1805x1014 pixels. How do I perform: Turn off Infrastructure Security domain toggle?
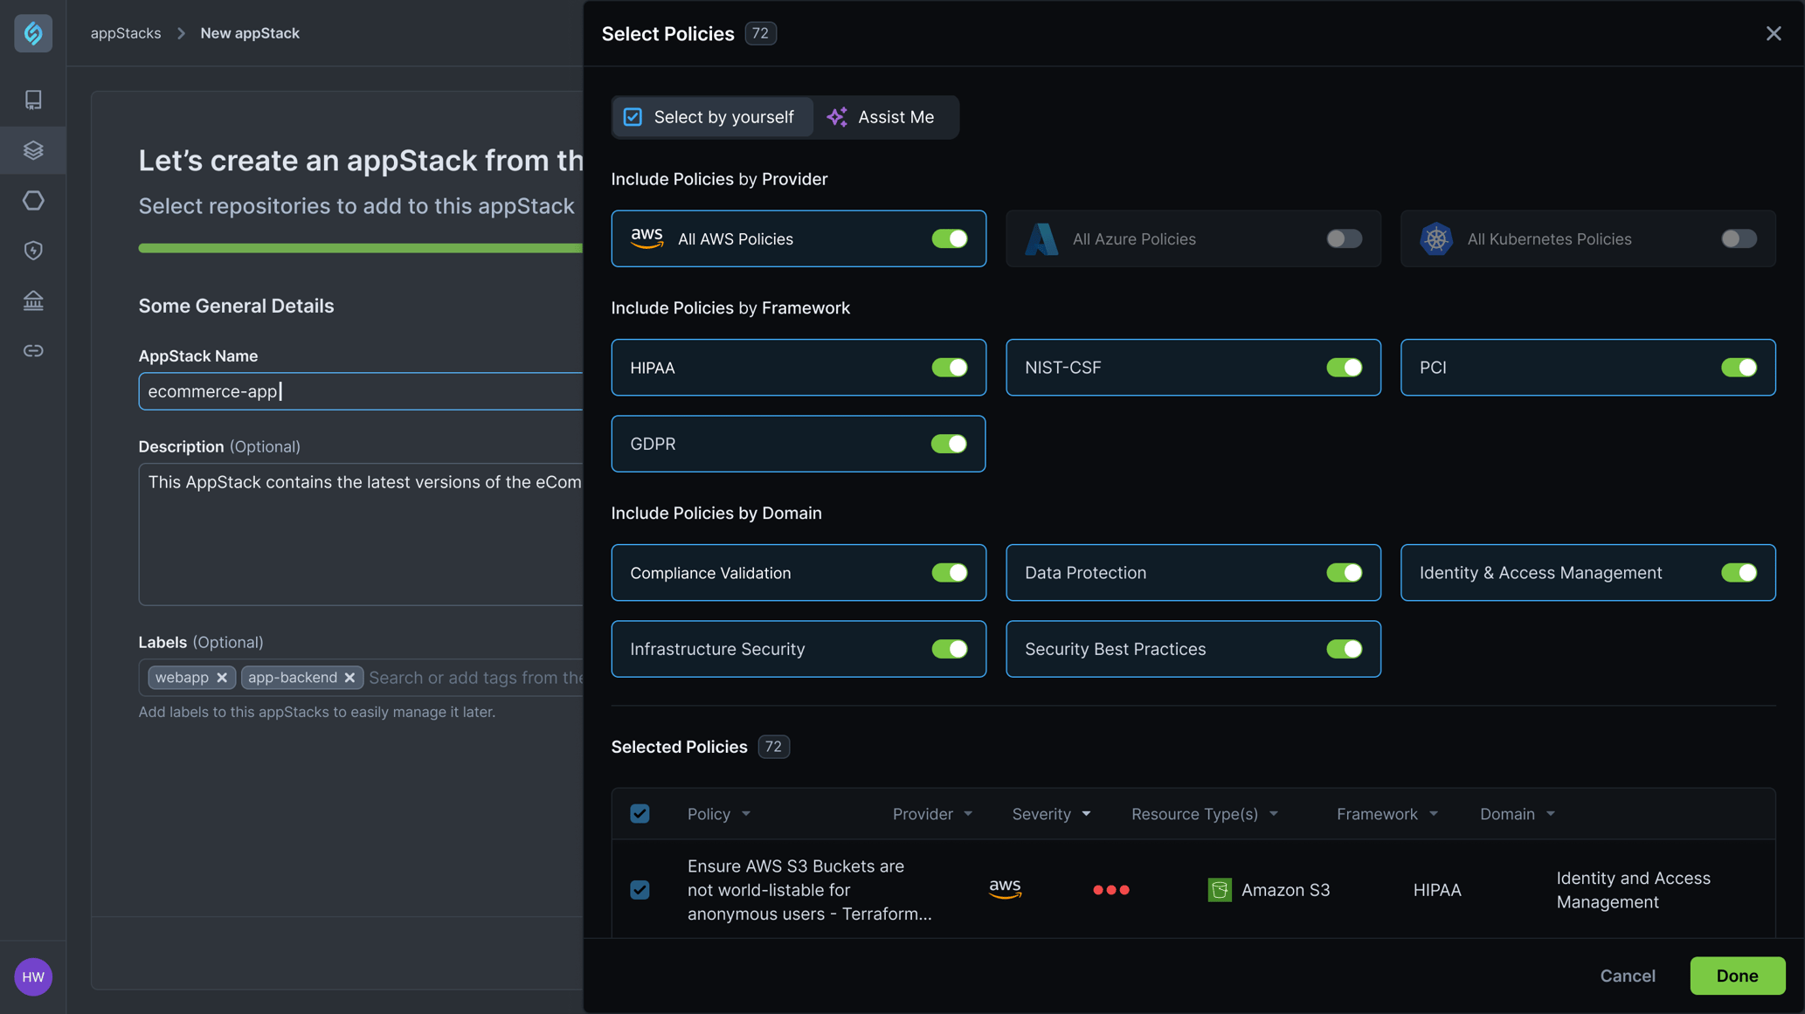pos(950,648)
